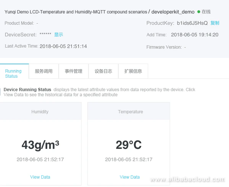Click the product name Yunqi Demo LCD-Temperature title
Image resolution: width=229 pixels, height=187 pixels.
click(x=76, y=12)
